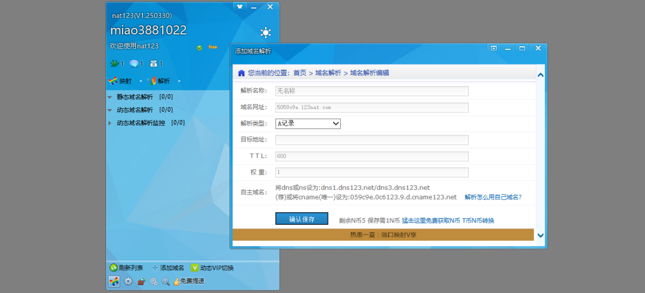Open the skin (shirt) icon in nat123 title bar
This screenshot has width=645, height=293.
[240, 6]
